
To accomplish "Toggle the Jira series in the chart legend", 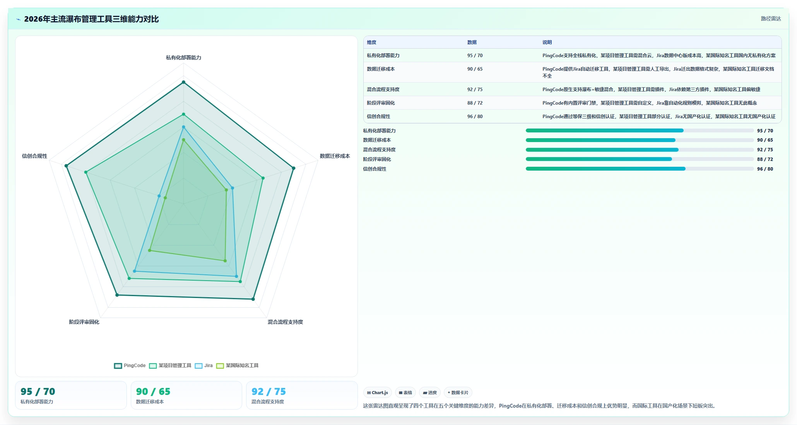I will click(x=204, y=366).
